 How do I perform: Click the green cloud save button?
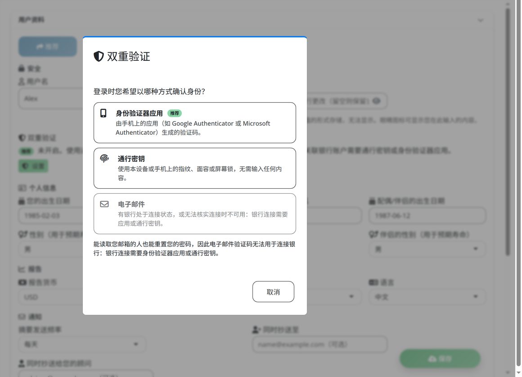coord(440,359)
